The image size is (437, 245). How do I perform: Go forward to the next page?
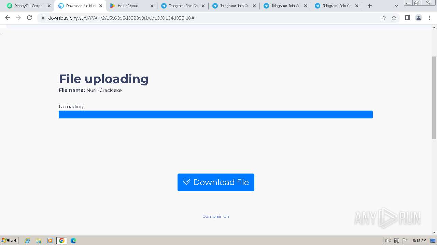click(18, 18)
